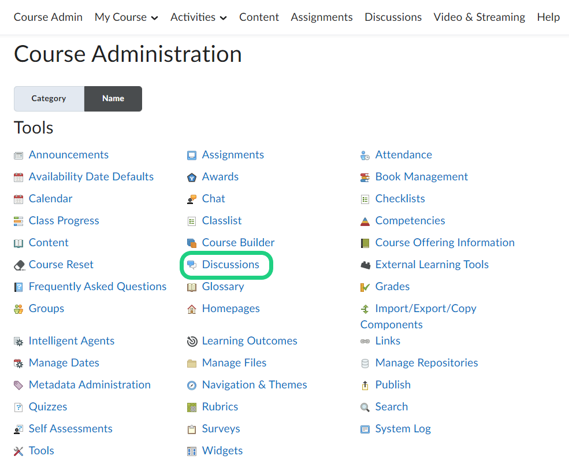This screenshot has width=569, height=467.
Task: Select the Name sort toggle
Action: [113, 99]
